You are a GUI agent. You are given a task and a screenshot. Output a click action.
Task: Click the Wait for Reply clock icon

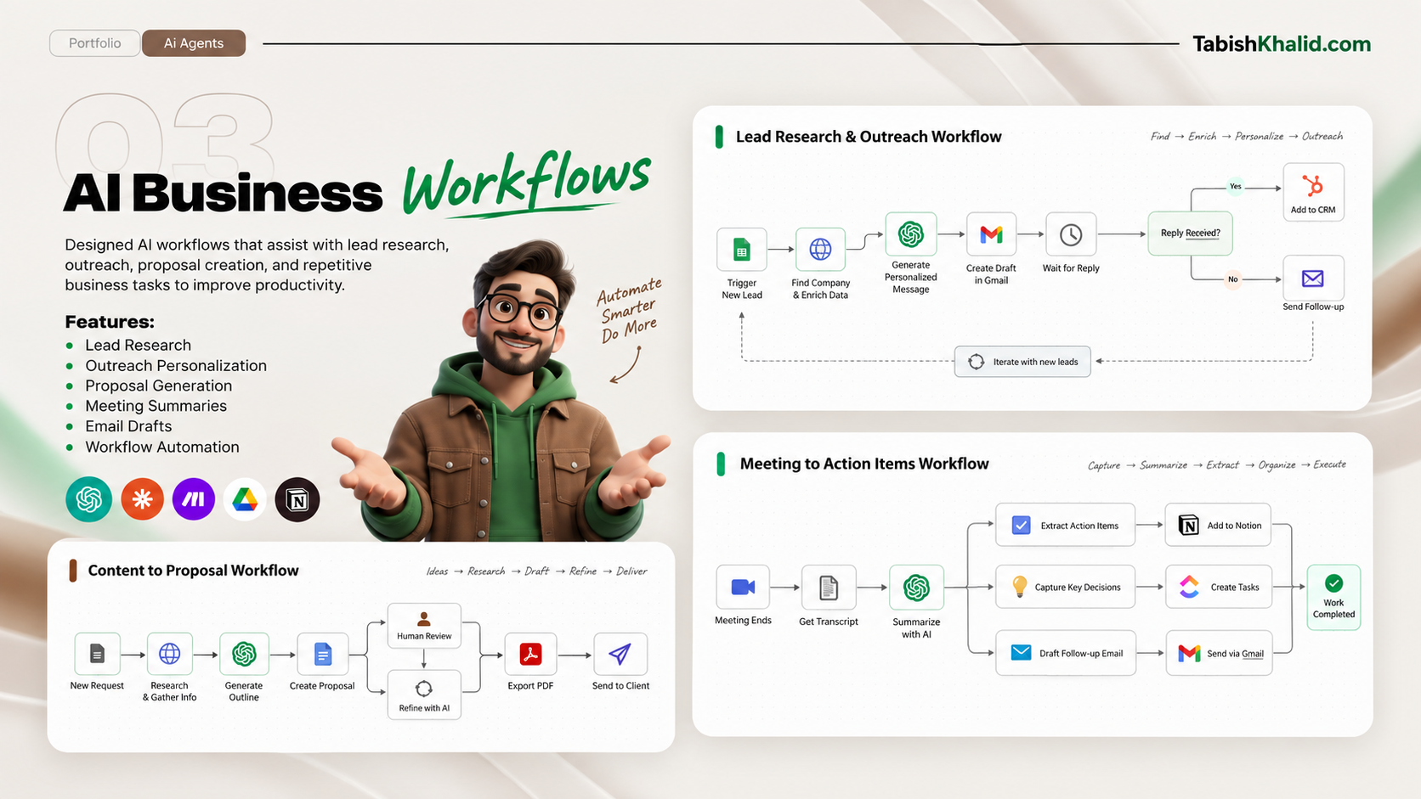pyautogui.click(x=1071, y=234)
